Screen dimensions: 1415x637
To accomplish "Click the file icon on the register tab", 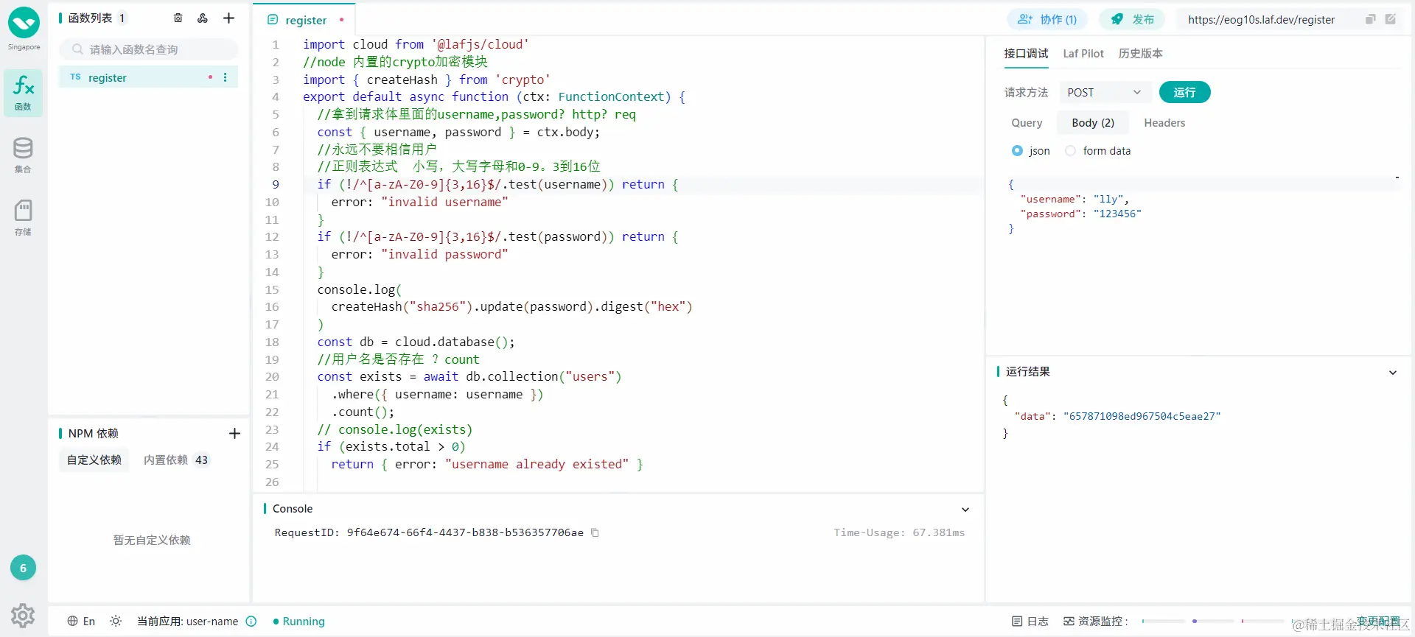I will coord(273,20).
